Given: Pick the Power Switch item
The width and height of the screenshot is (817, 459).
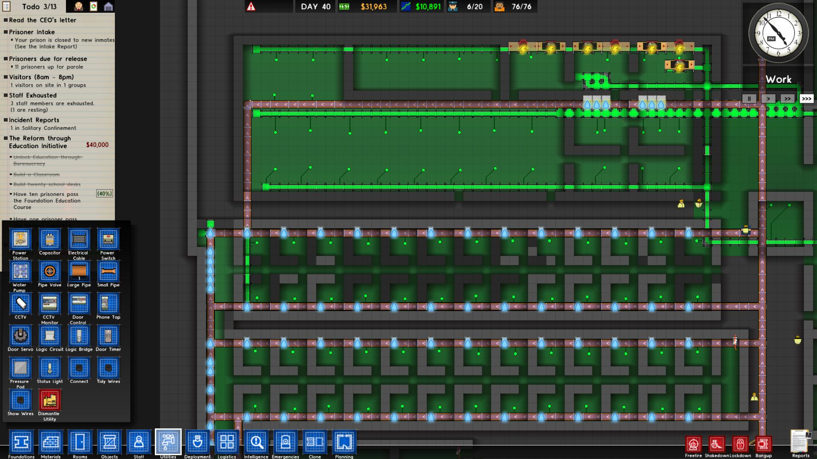Looking at the screenshot, I should pos(108,239).
